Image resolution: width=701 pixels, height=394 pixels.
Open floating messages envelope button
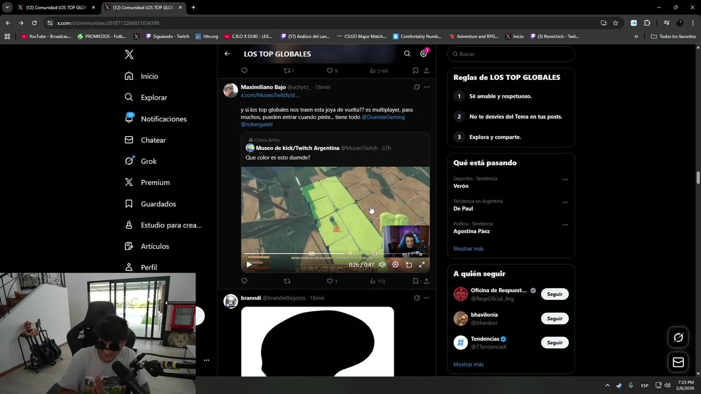tap(678, 362)
